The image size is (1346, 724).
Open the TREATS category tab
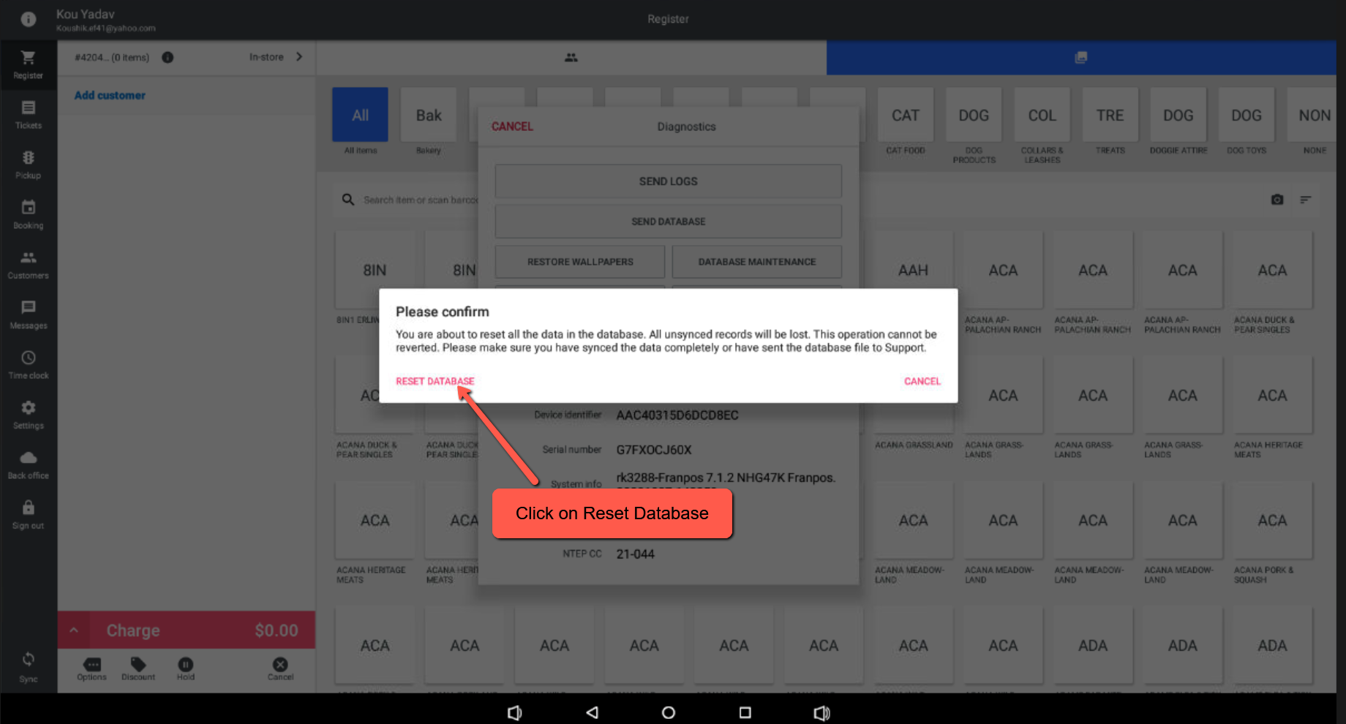point(1110,115)
